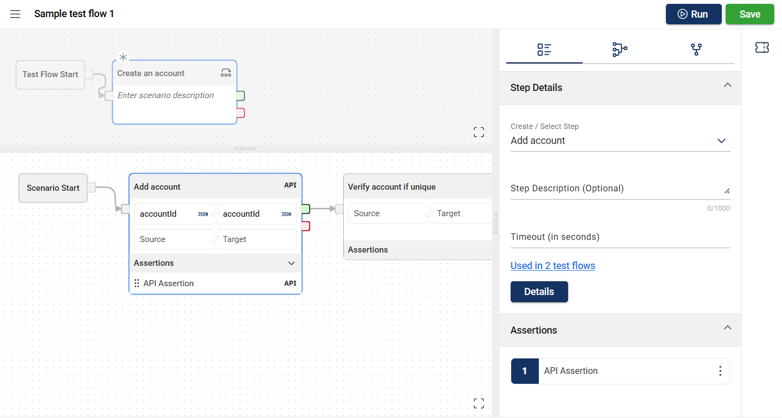Click the ticket icon in right sidebar
Screen dimensions: 782x418
[762, 48]
